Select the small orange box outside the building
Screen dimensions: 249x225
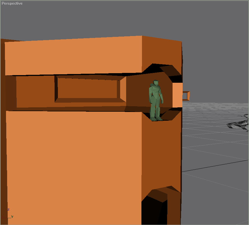click(186, 96)
